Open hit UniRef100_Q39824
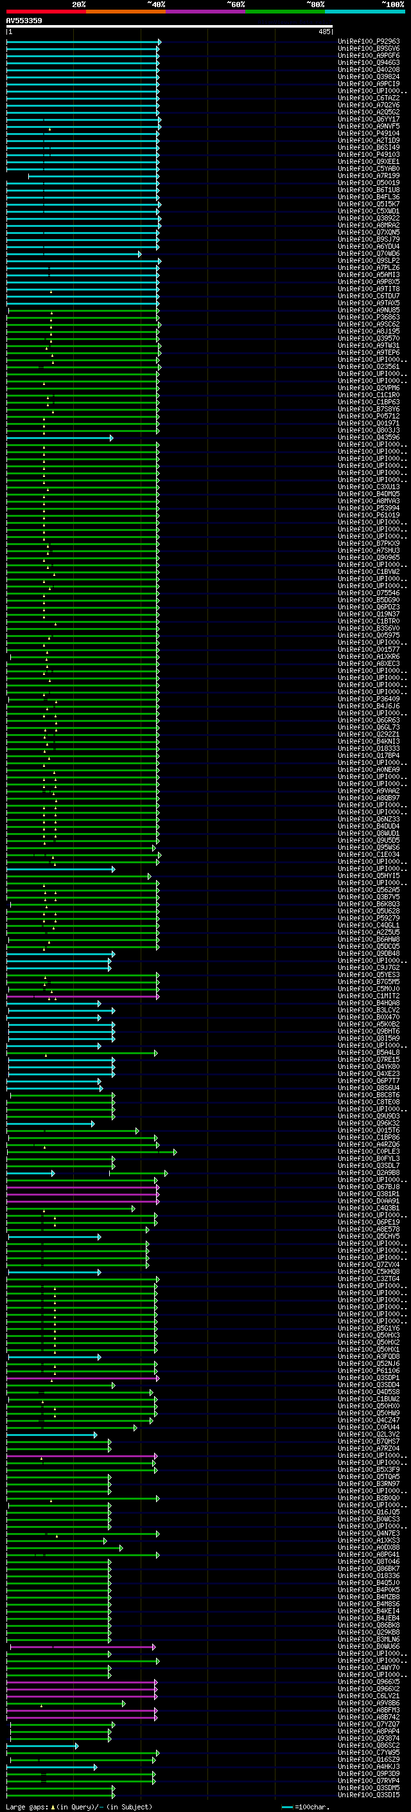The image size is (411, 1812). pyautogui.click(x=369, y=76)
